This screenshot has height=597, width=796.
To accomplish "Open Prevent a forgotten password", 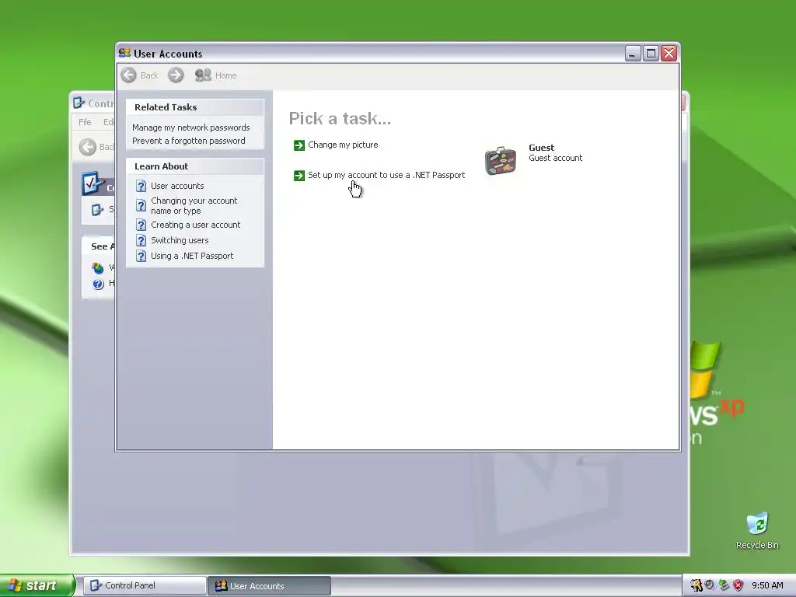I will (x=188, y=141).
